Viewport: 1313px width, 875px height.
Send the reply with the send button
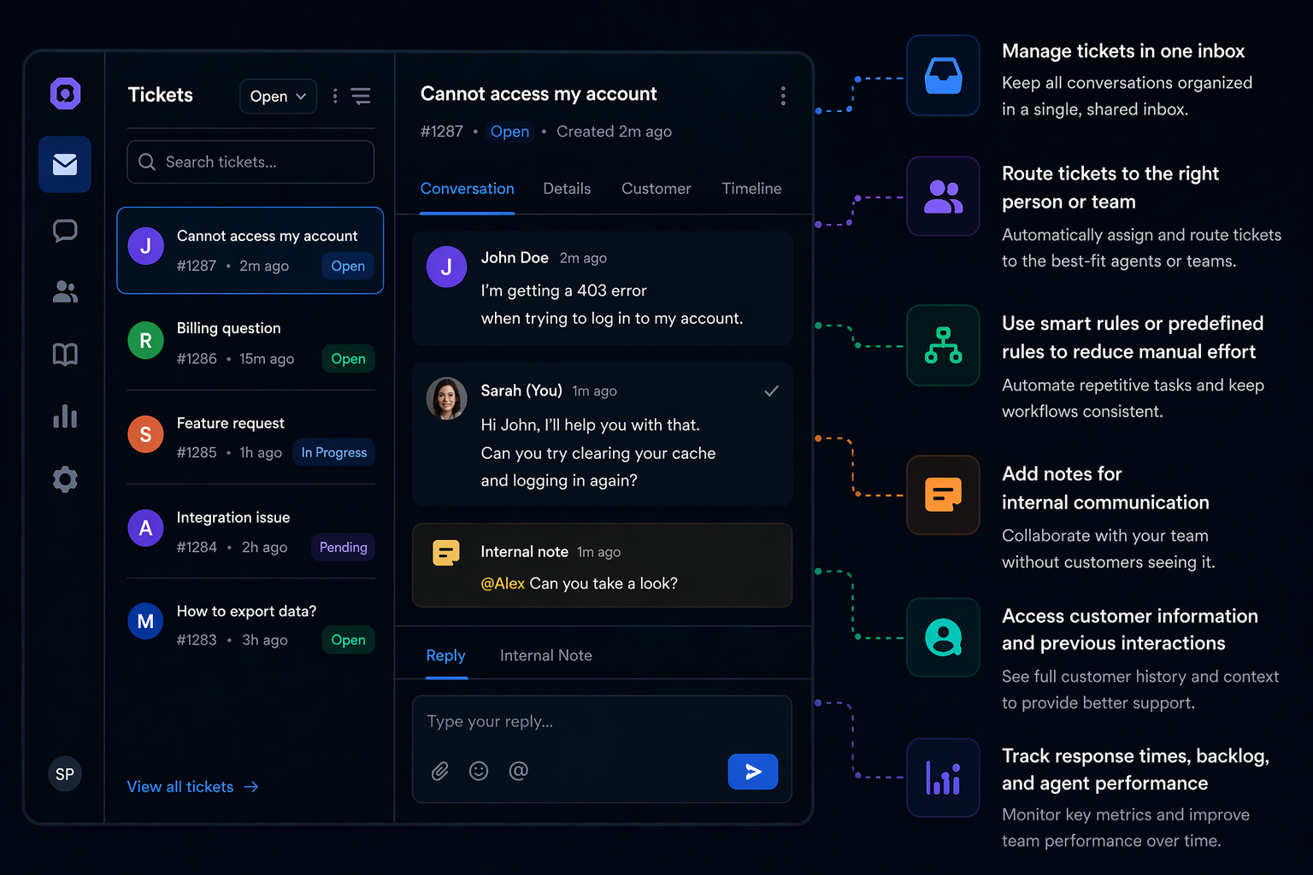pos(752,771)
